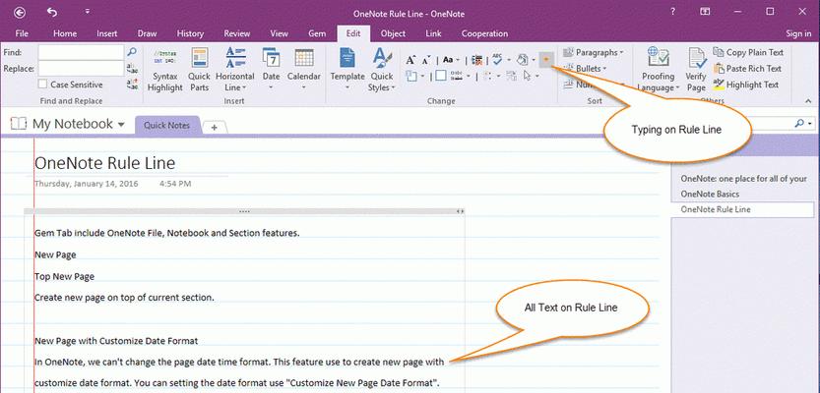The image size is (820, 393).
Task: Switch to the Link tab
Action: [433, 33]
